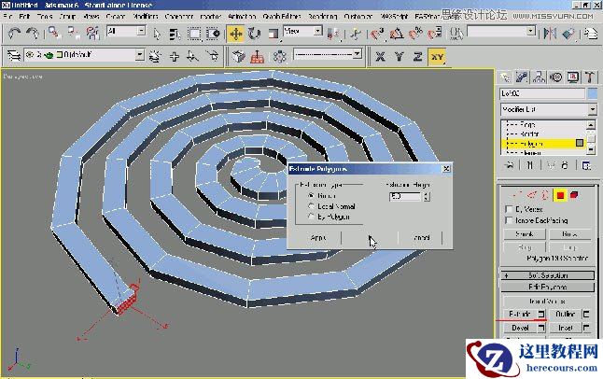Toggle the Percent Snap icon
The height and width of the screenshot is (379, 603).
(415, 34)
